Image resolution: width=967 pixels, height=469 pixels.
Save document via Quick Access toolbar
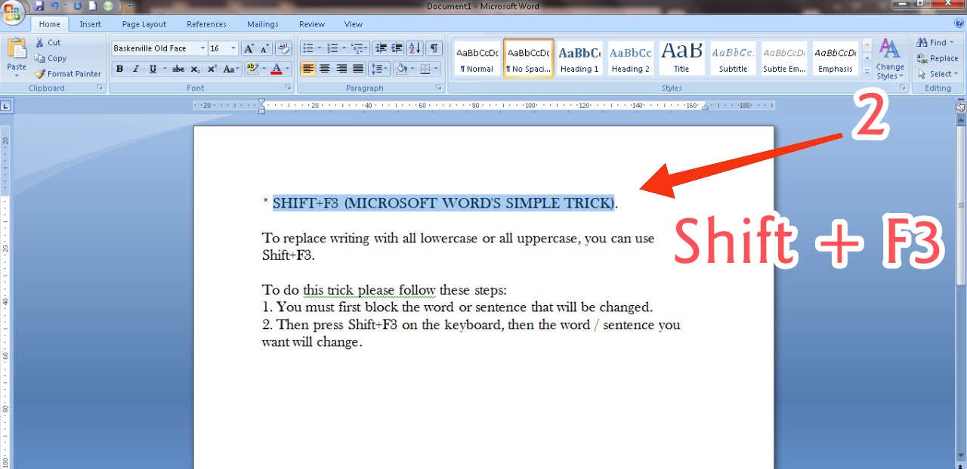pyautogui.click(x=39, y=6)
